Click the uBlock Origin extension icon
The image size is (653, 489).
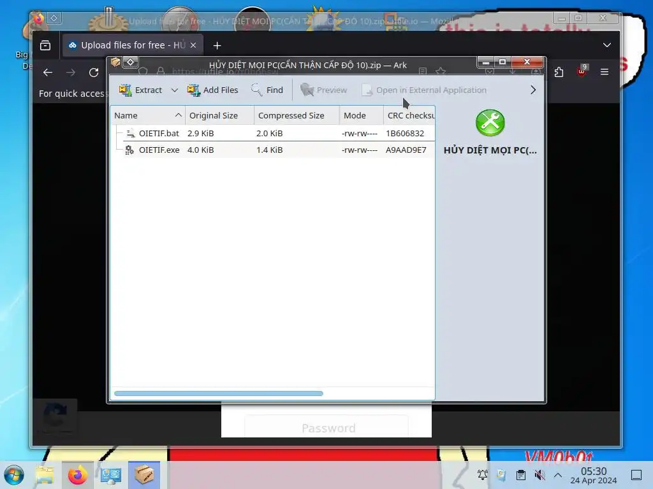[x=582, y=71]
